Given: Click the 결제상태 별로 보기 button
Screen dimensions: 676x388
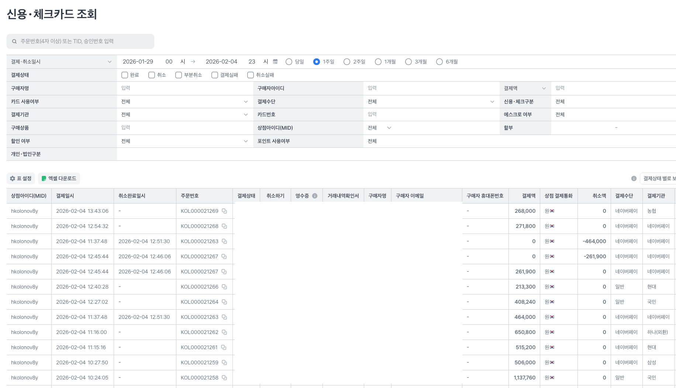Looking at the screenshot, I should (658, 178).
